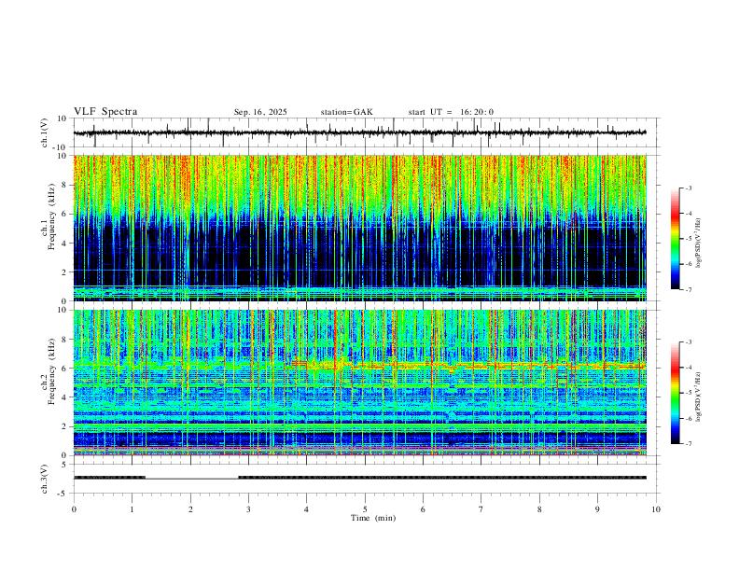This screenshot has width=739, height=571.
Task: Click the ch.1 waveform trace panel
Action: tap(367, 132)
